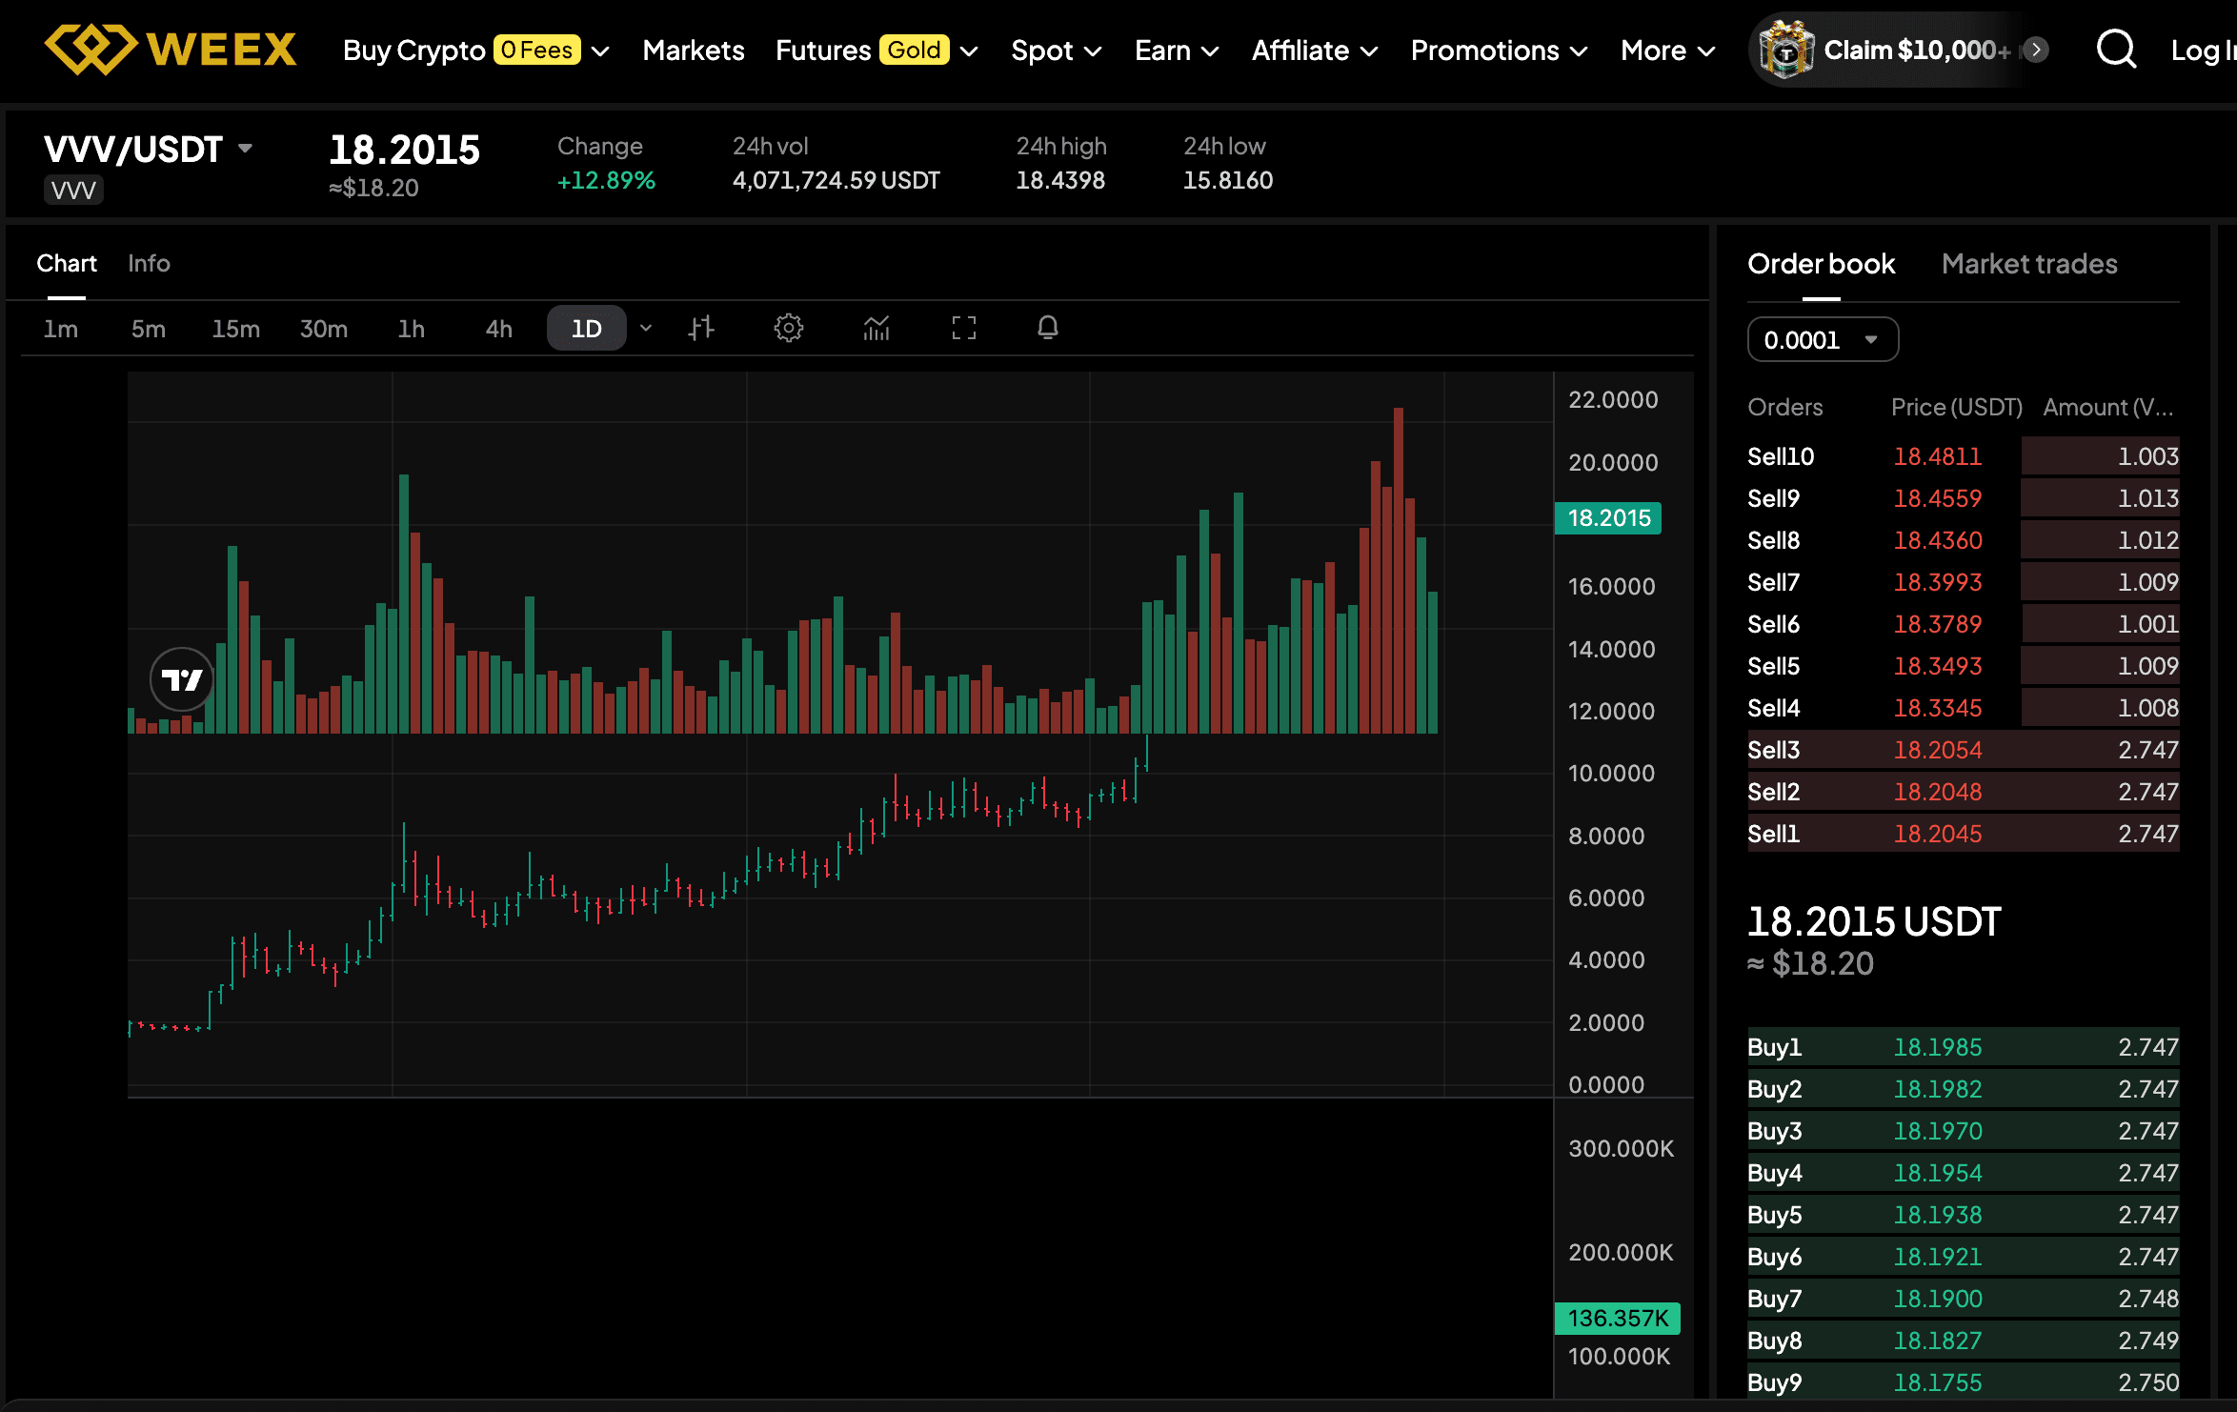Click Buy3 order at 18.1970
The image size is (2237, 1412).
click(1963, 1131)
